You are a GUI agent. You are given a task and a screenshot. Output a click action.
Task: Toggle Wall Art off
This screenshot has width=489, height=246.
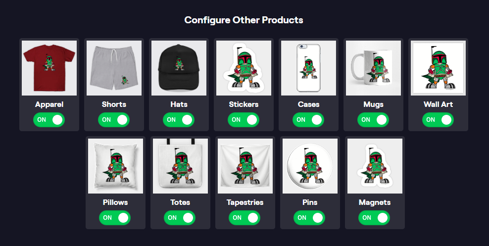pyautogui.click(x=438, y=120)
